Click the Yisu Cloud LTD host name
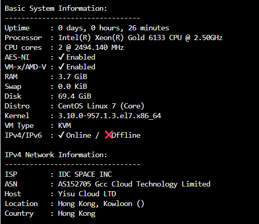Viewport: 259px width, 224px height. pyautogui.click(x=87, y=194)
